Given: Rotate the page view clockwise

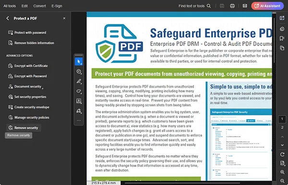Looking at the screenshot, I should pos(282,154).
